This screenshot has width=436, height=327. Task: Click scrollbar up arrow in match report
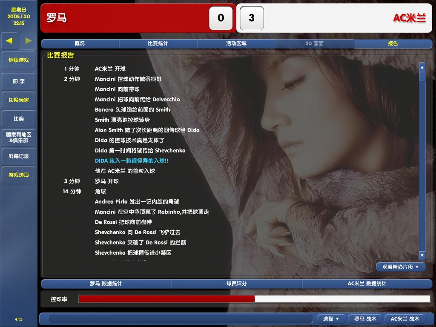[x=422, y=67]
